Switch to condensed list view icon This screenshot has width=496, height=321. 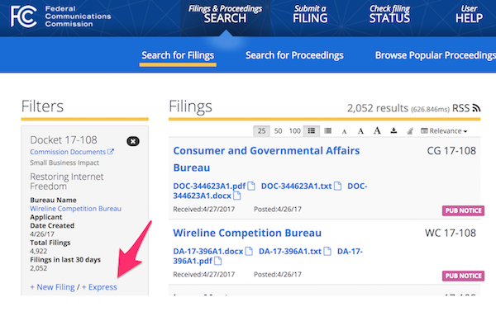pyautogui.click(x=328, y=130)
